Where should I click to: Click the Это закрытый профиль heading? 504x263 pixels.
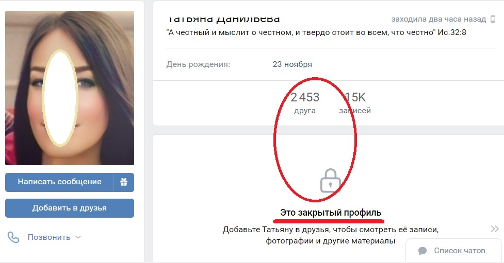pyautogui.click(x=331, y=213)
